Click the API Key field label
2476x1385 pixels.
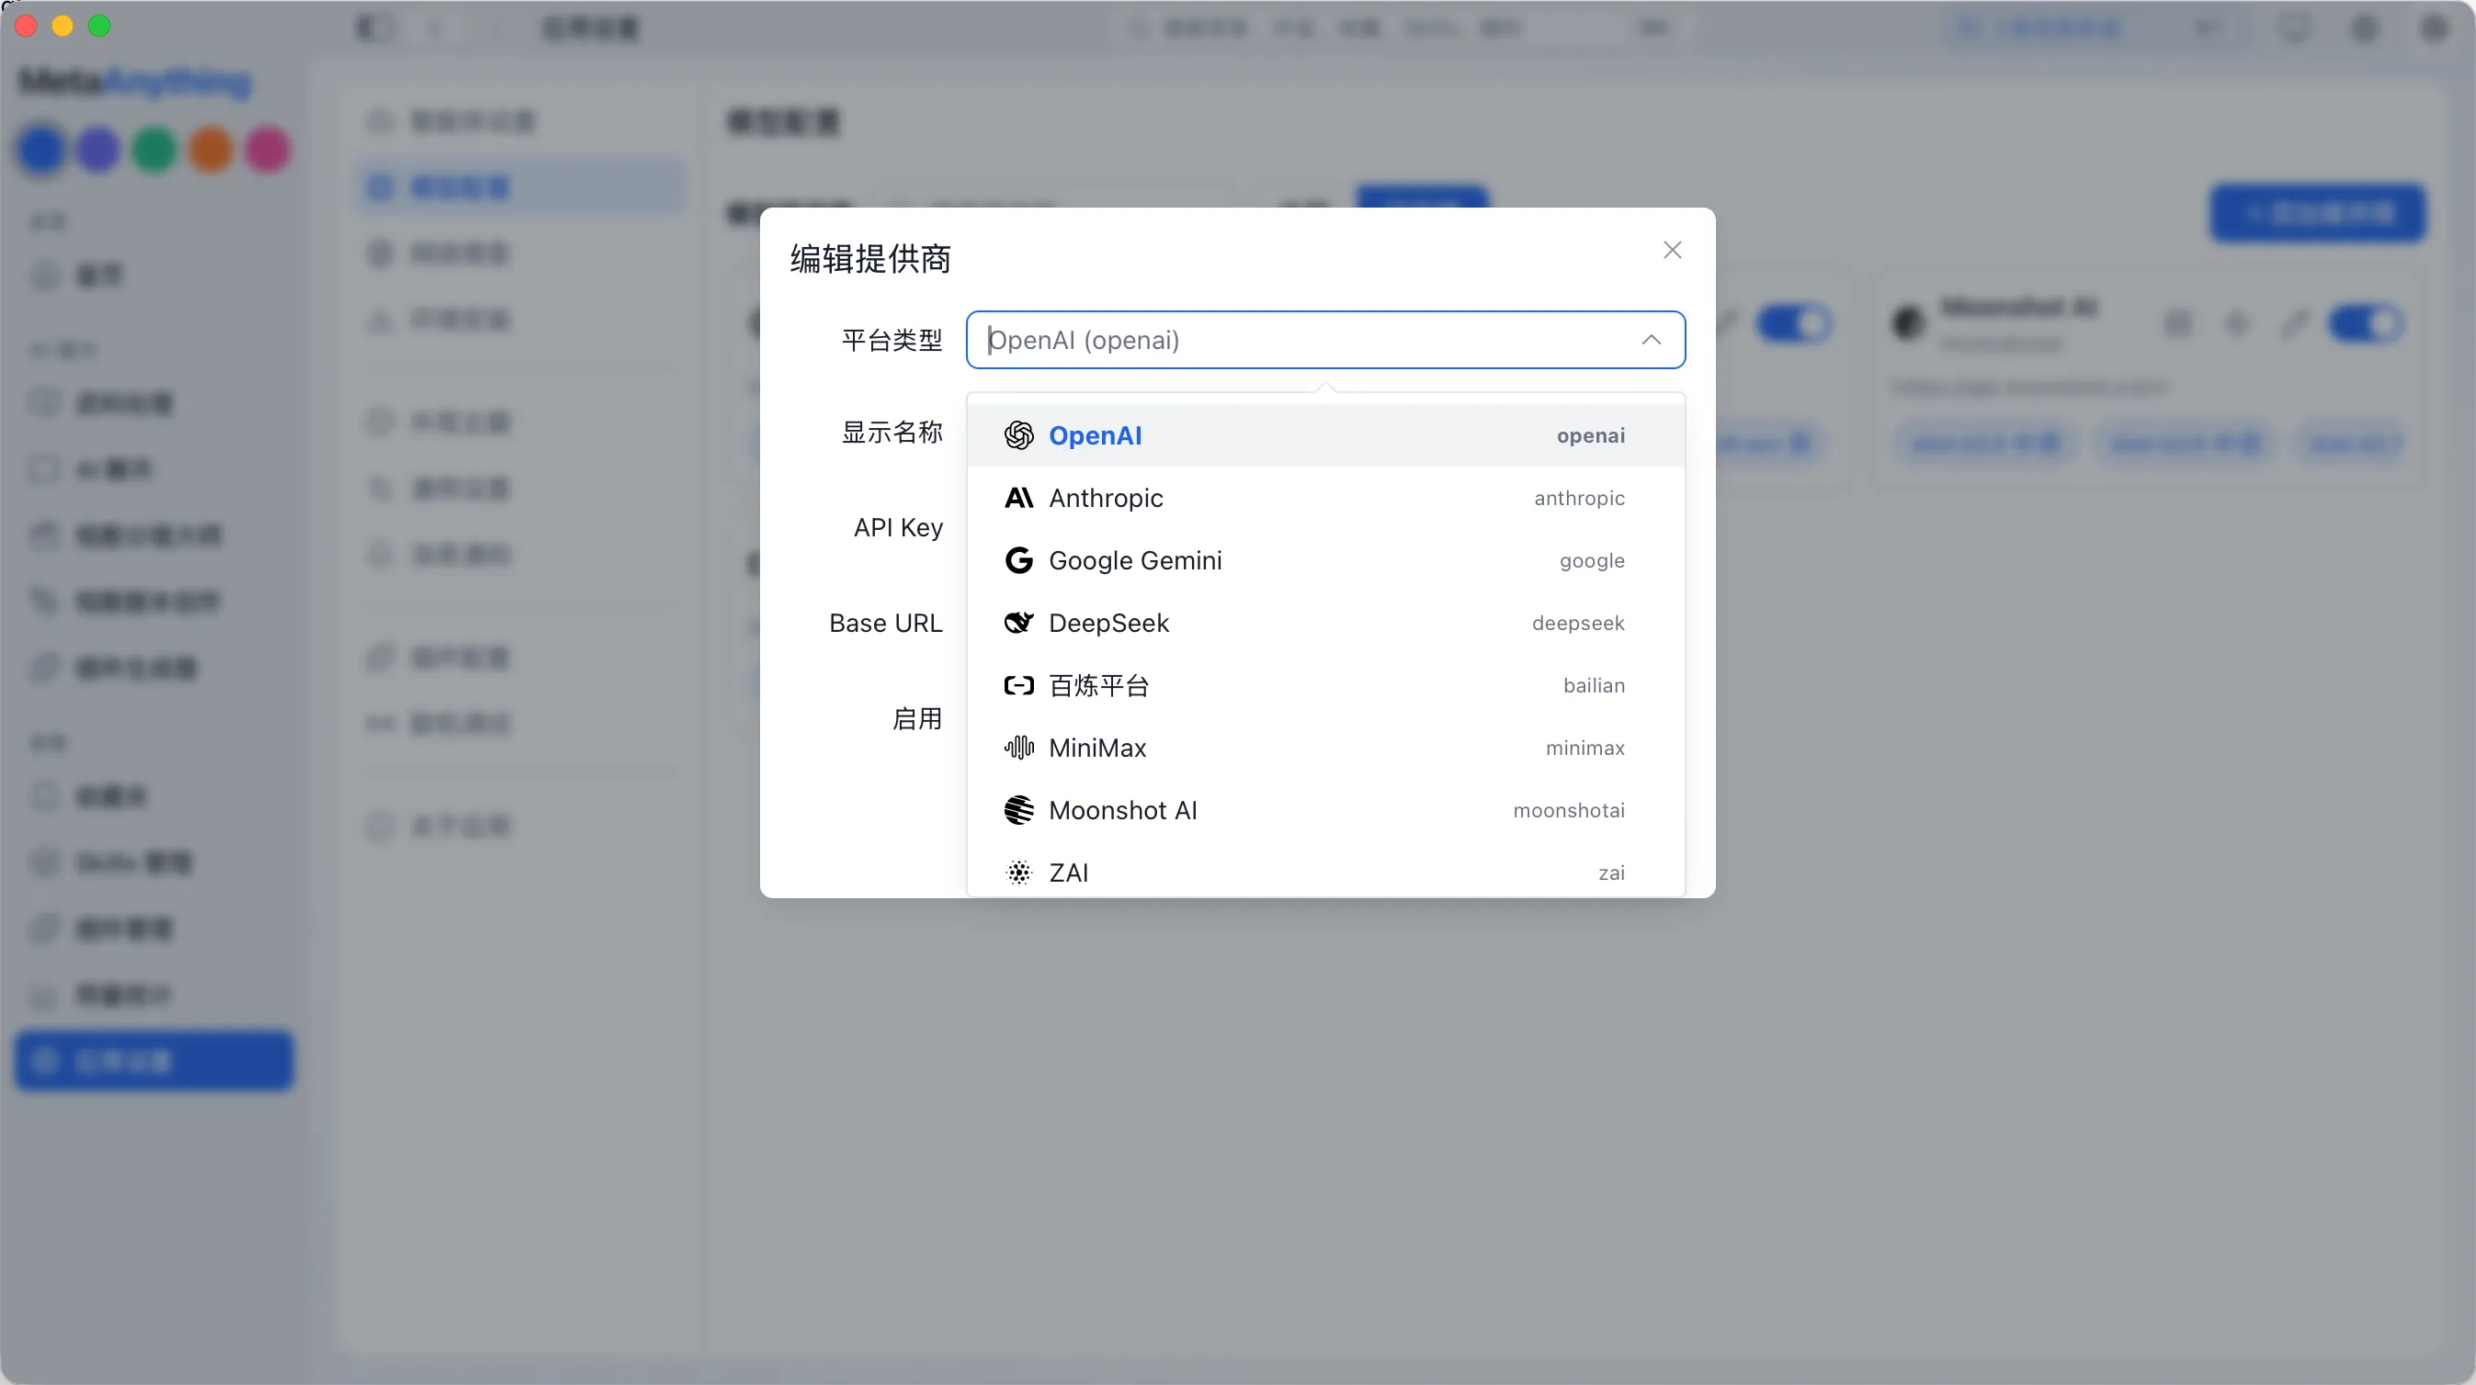(898, 527)
